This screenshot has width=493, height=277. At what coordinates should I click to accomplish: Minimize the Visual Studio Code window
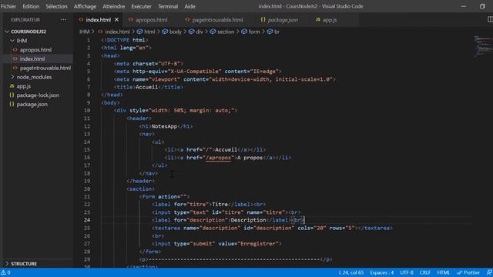[464, 6]
